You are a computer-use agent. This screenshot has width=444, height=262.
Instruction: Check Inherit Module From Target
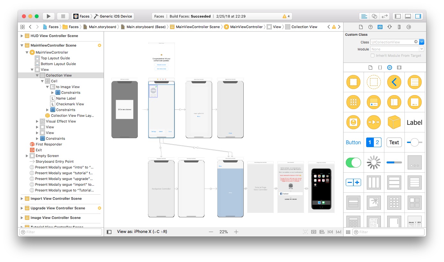(x=373, y=56)
